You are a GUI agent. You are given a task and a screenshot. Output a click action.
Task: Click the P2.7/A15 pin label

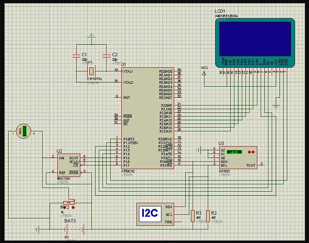point(166,131)
